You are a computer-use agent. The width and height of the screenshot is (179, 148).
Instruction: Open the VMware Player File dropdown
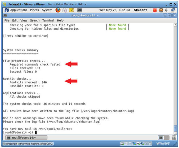(x=51, y=4)
